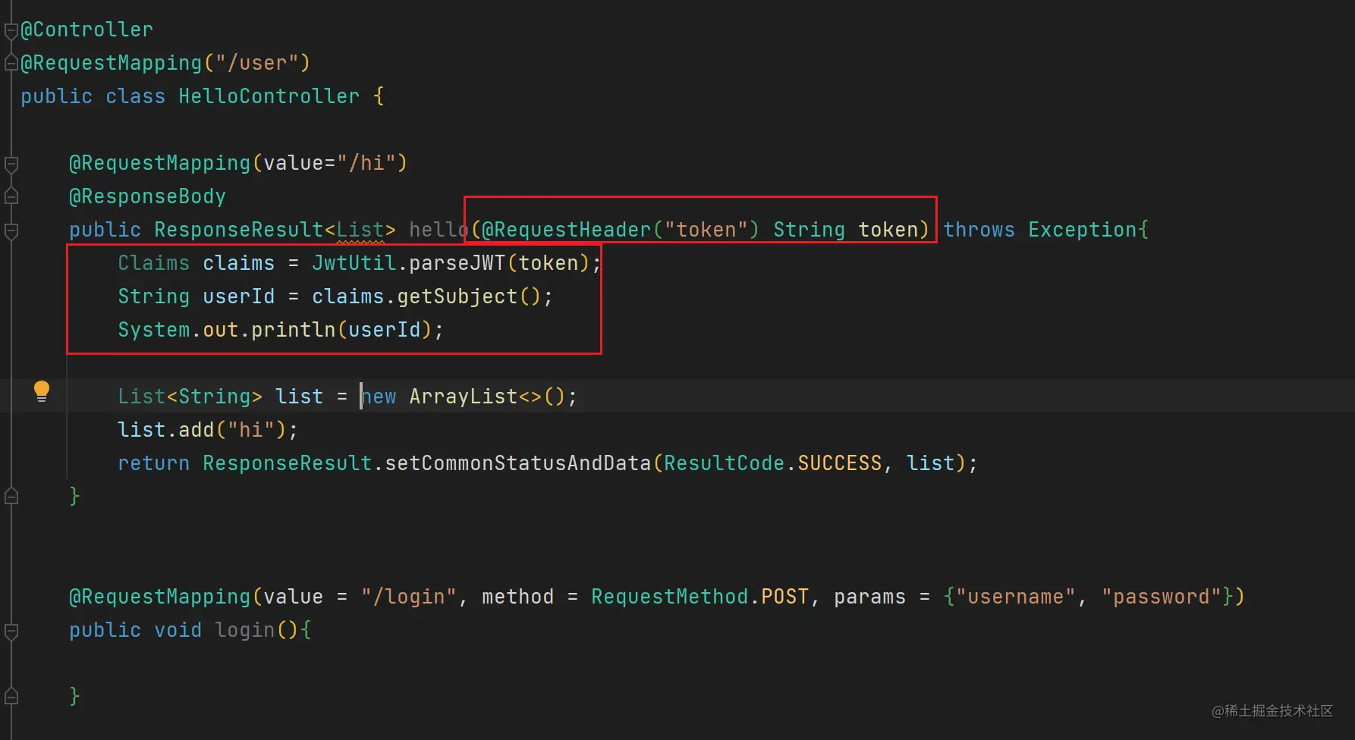Click the @RequestHeader annotation
Viewport: 1355px width, 740px height.
(566, 230)
